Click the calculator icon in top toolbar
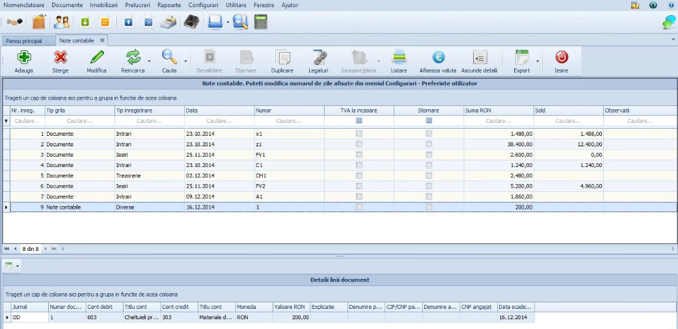Viewport: 678px width, 329px height. tap(261, 21)
